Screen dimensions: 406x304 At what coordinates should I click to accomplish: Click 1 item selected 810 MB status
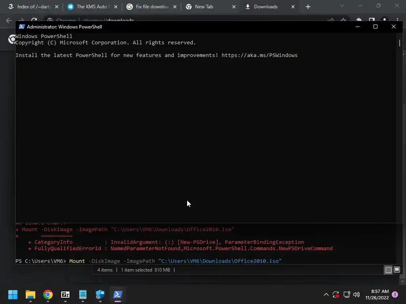146,270
